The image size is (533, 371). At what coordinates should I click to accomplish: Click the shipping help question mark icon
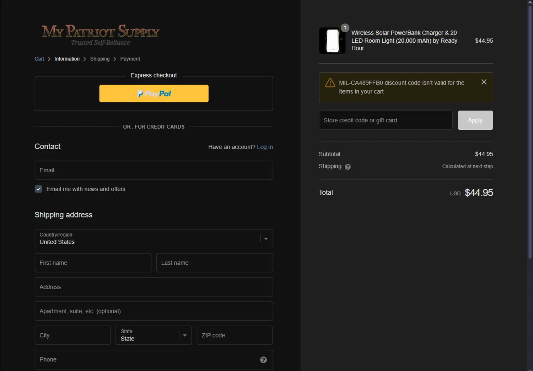click(348, 167)
